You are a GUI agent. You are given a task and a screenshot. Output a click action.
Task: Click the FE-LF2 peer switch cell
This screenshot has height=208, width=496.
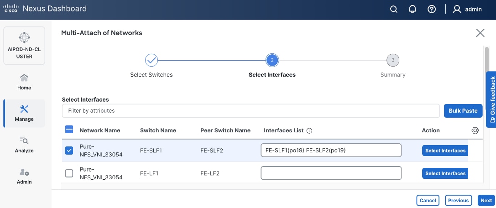[x=210, y=173]
